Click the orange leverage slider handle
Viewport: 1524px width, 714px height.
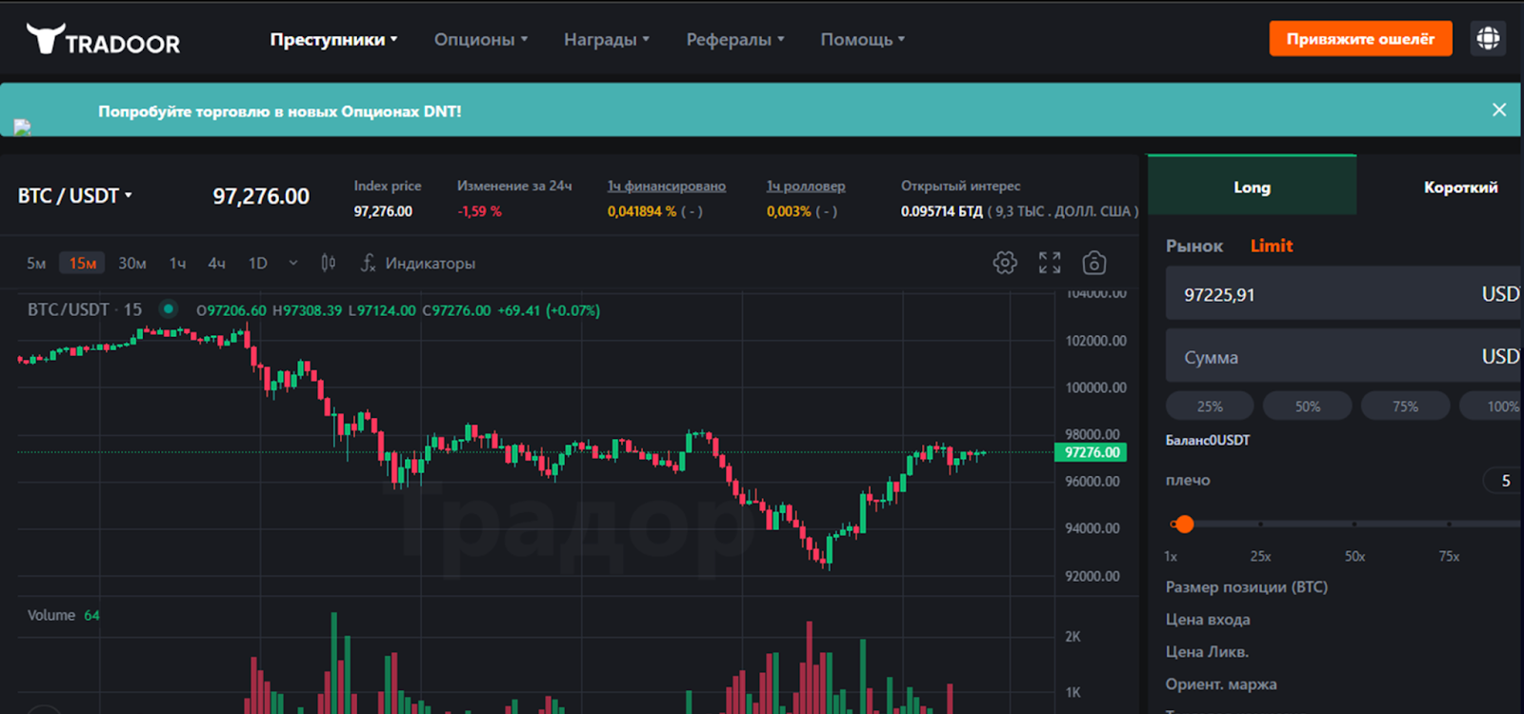pyautogui.click(x=1184, y=524)
